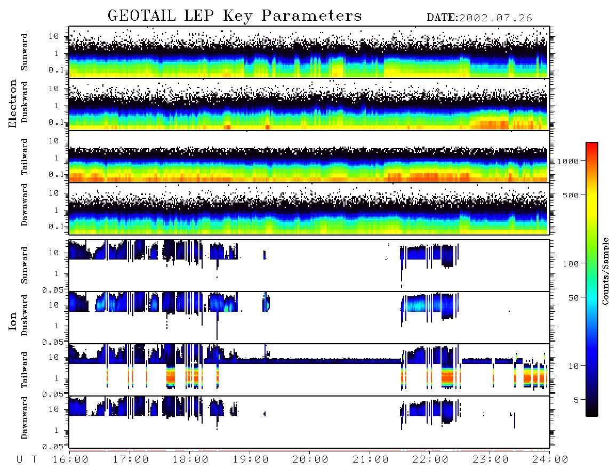Click the DATE:2002.07.26 label
The image size is (609, 469).
tap(479, 18)
